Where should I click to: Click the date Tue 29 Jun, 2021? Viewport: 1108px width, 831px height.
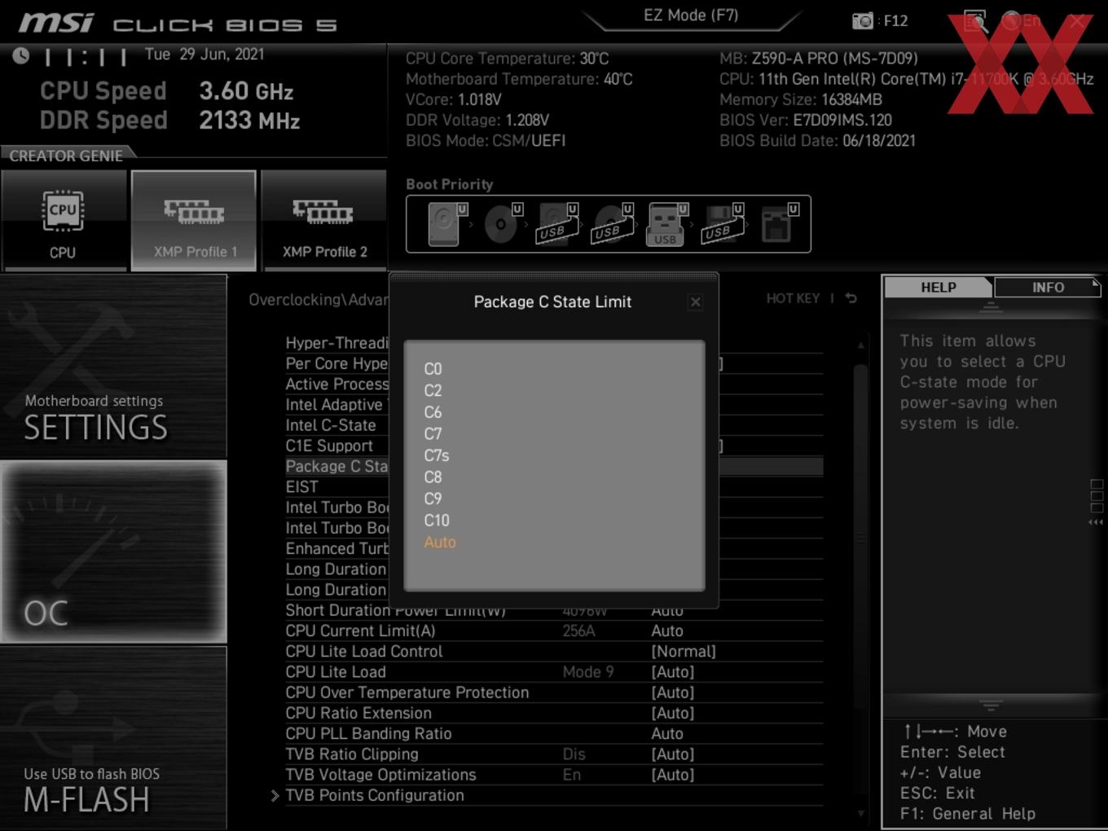click(204, 55)
